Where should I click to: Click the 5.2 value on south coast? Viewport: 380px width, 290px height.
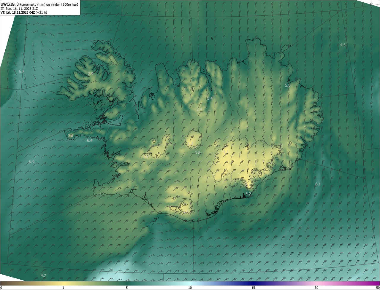(248, 194)
